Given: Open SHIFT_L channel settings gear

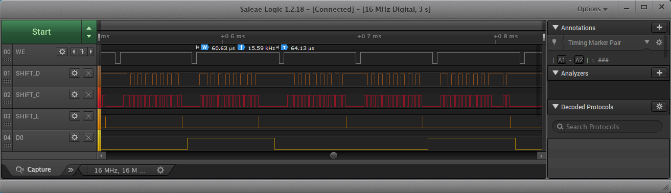Looking at the screenshot, I should coord(75,116).
